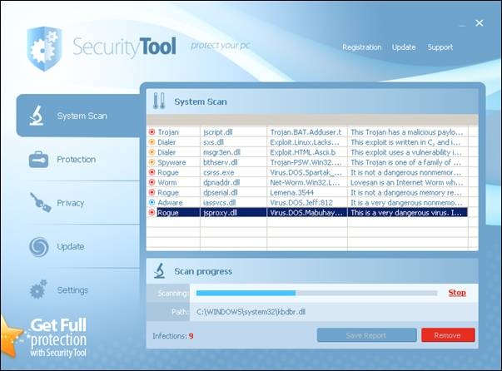
Task: Open Registration in the top menu
Action: [x=362, y=47]
